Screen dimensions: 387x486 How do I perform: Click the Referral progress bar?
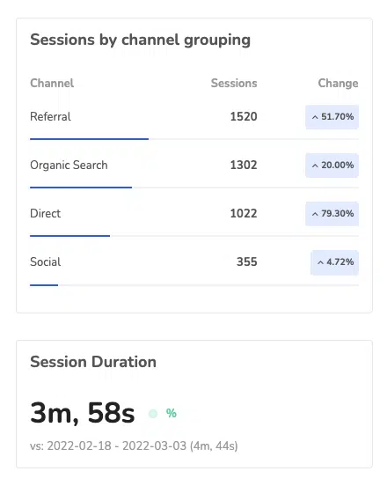point(194,139)
